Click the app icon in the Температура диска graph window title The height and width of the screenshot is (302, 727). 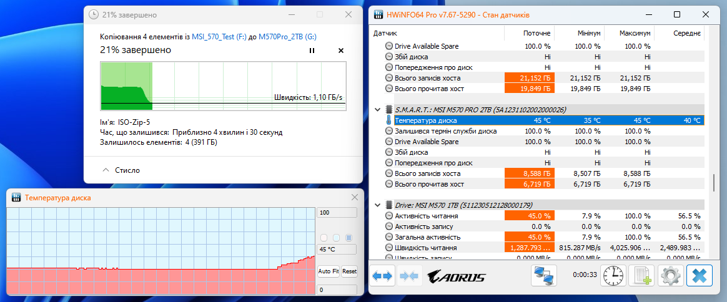[16, 198]
